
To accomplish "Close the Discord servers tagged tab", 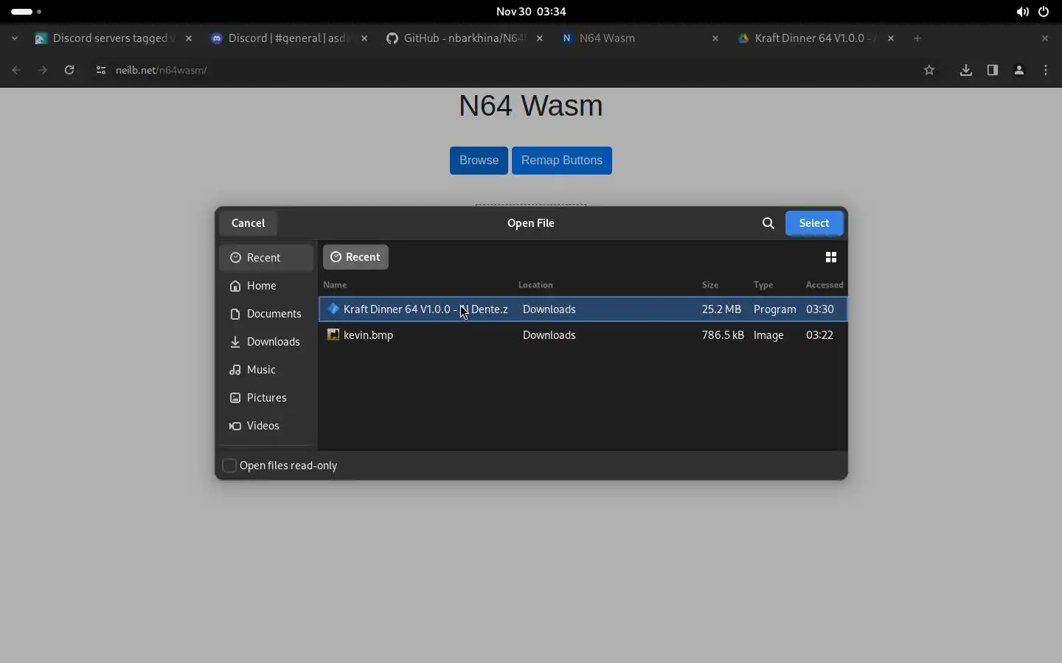I will point(189,38).
